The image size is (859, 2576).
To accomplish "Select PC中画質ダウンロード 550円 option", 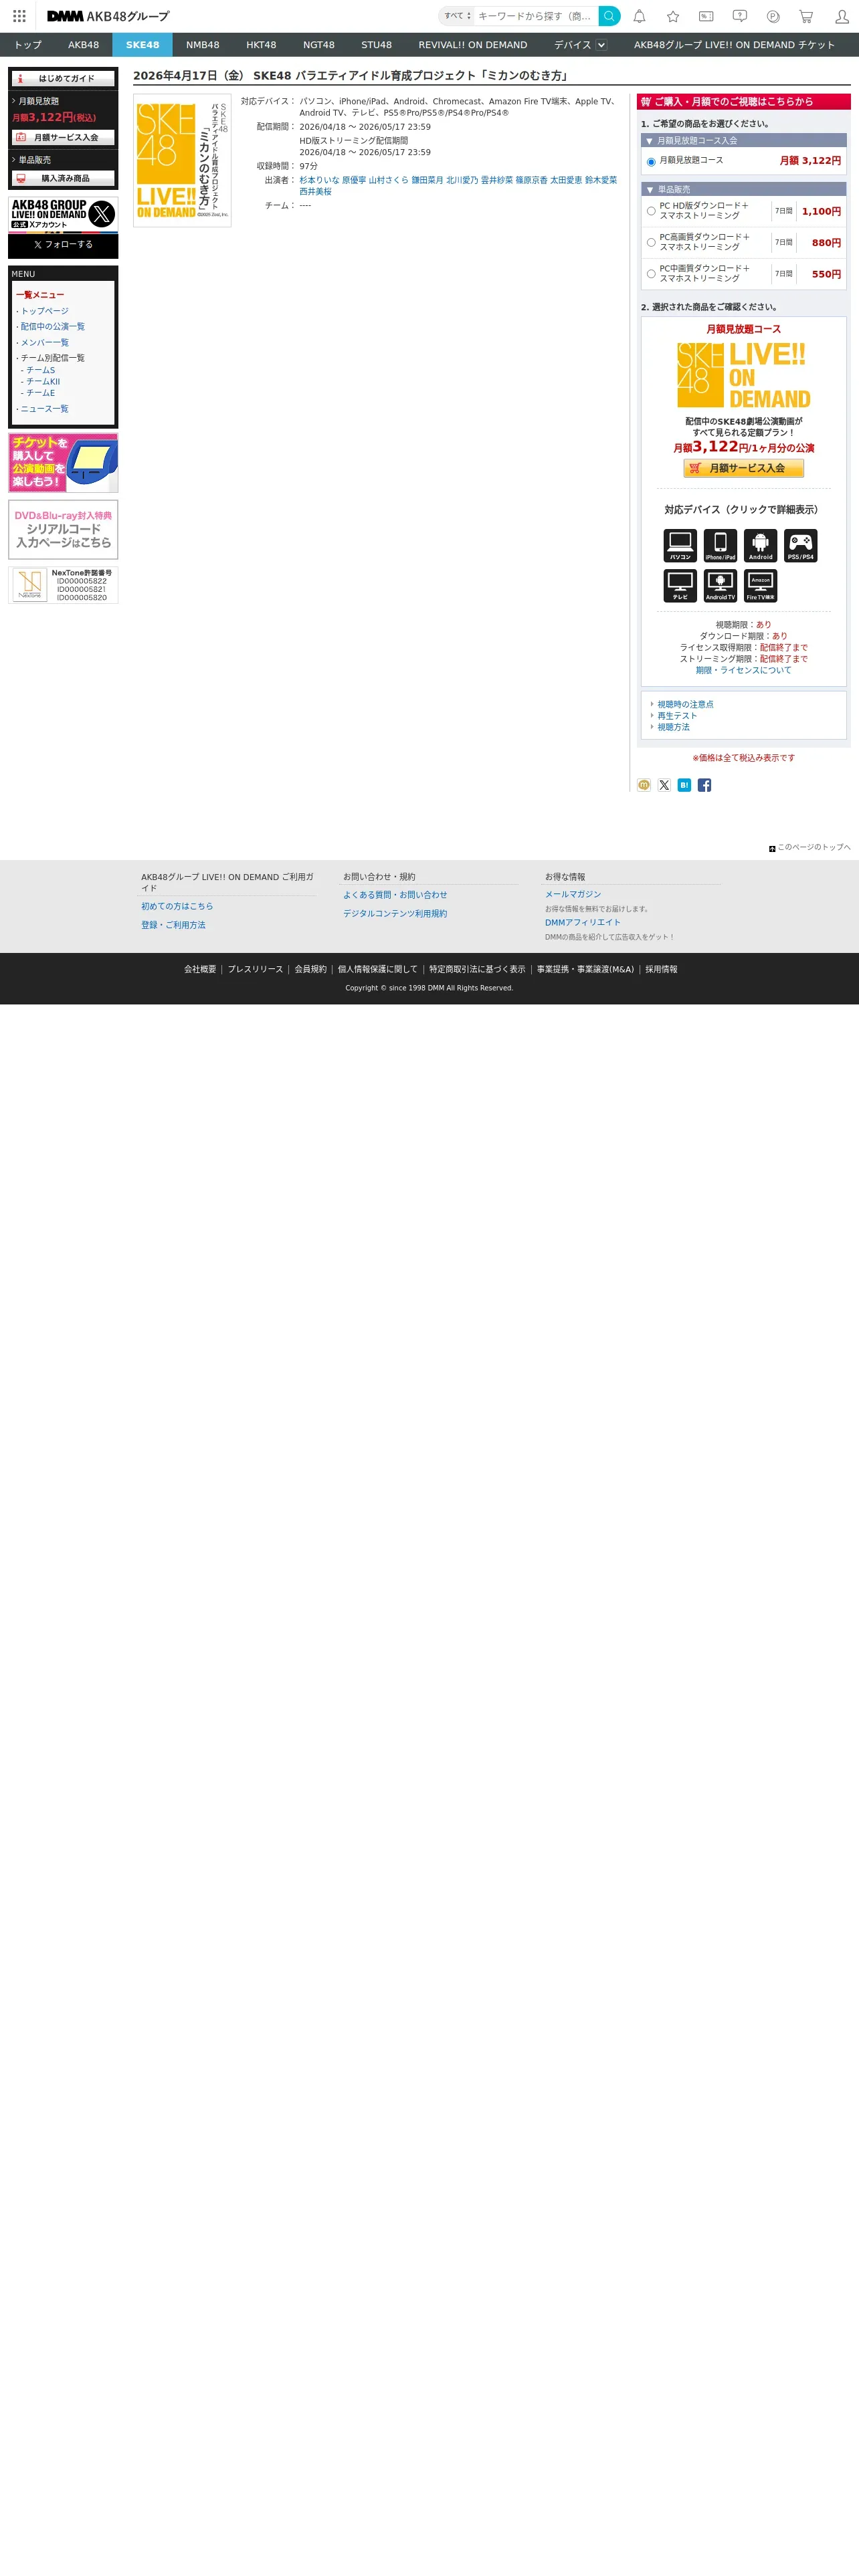I will point(651,273).
